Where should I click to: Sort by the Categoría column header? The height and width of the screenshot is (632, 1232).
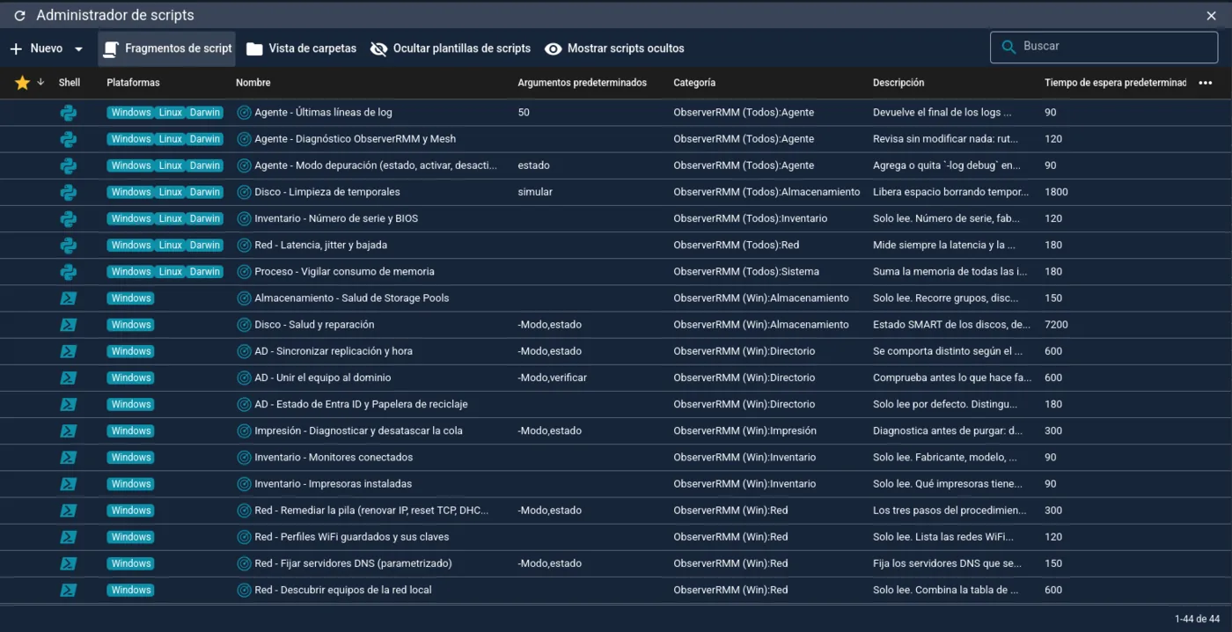694,83
